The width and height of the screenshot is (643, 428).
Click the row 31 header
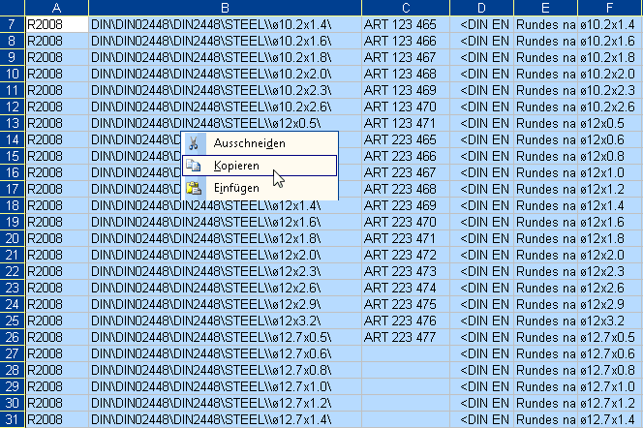click(12, 419)
